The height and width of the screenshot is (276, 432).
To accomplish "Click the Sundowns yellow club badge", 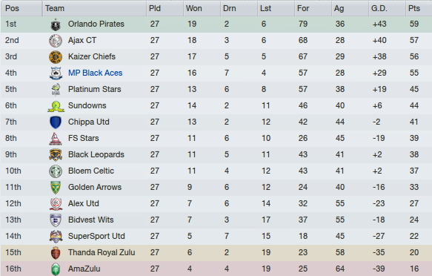I will [x=56, y=106].
